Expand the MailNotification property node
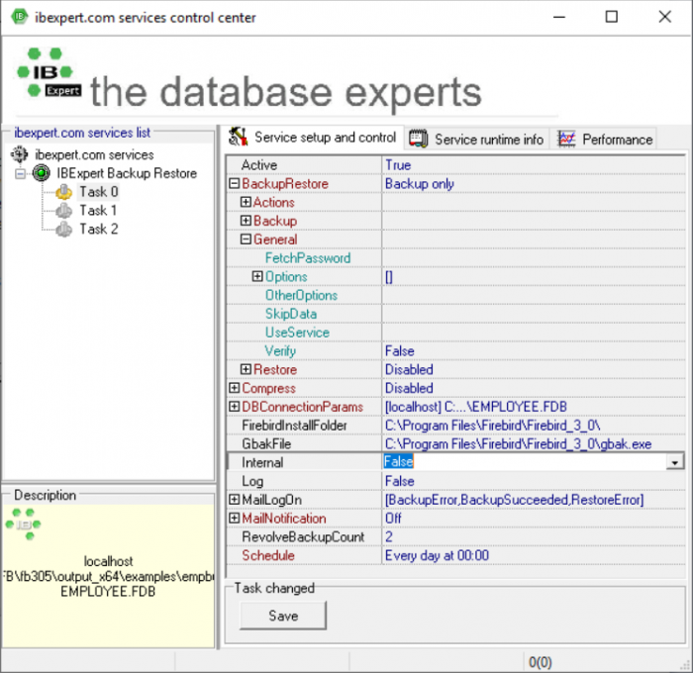 (235, 518)
